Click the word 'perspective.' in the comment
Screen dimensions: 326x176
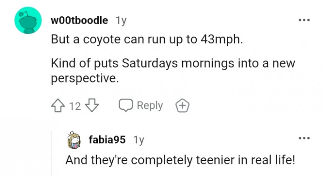85,79
